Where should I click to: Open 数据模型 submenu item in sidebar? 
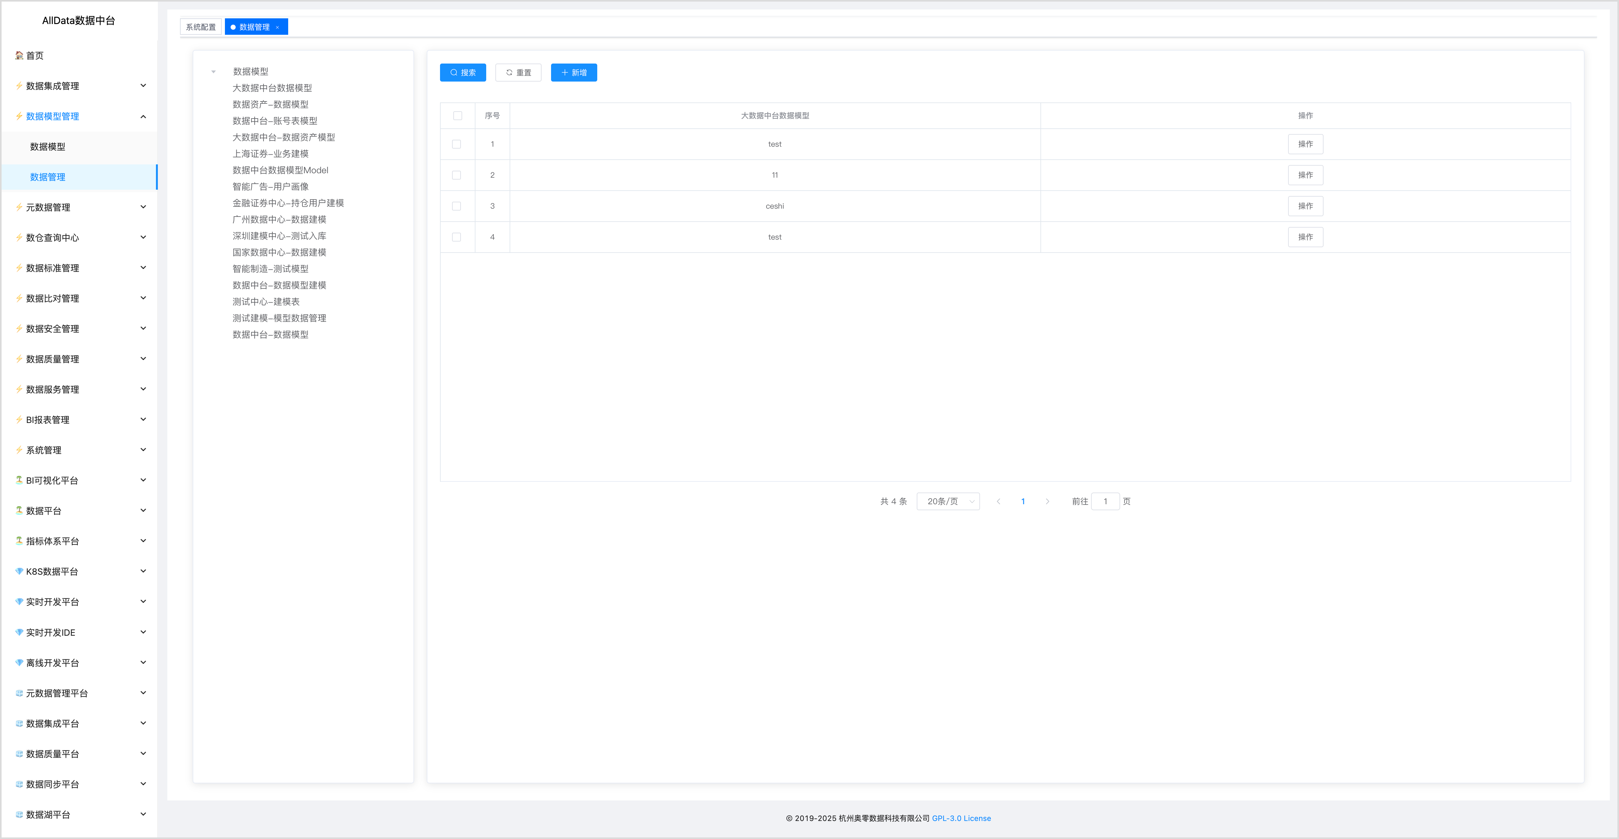48,146
